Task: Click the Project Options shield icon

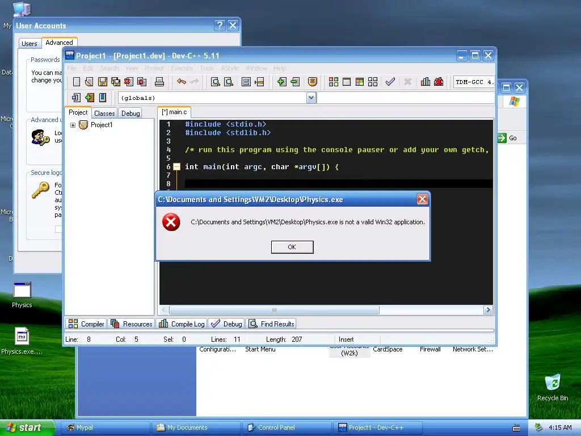Action: (313, 82)
